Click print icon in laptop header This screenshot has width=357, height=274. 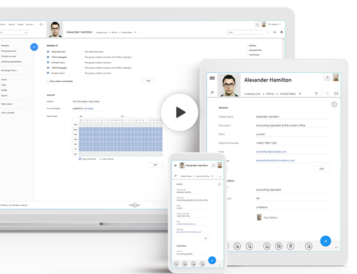pos(281,32)
